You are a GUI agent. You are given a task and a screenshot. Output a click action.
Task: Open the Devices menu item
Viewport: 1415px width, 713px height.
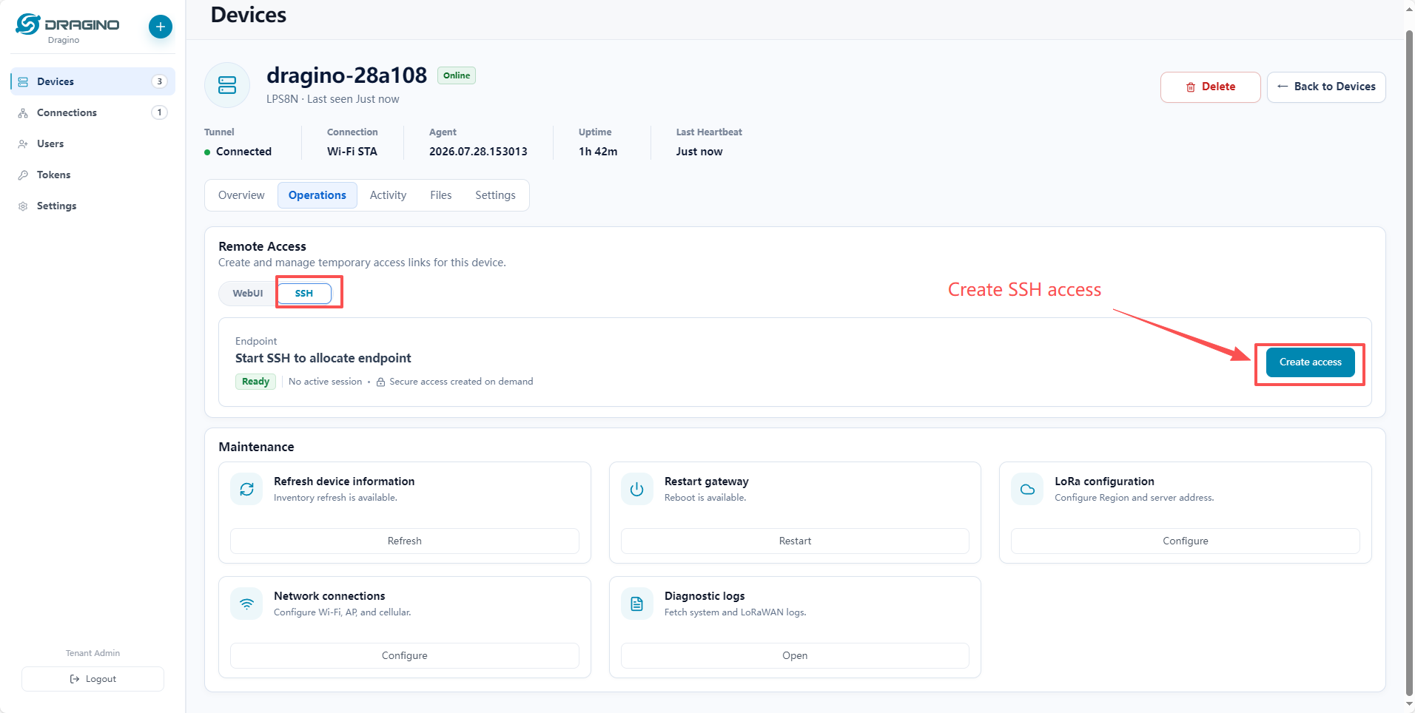pyautogui.click(x=93, y=81)
